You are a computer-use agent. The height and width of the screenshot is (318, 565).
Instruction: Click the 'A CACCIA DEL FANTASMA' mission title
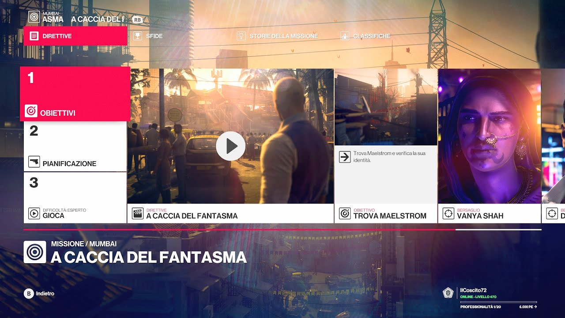point(149,257)
